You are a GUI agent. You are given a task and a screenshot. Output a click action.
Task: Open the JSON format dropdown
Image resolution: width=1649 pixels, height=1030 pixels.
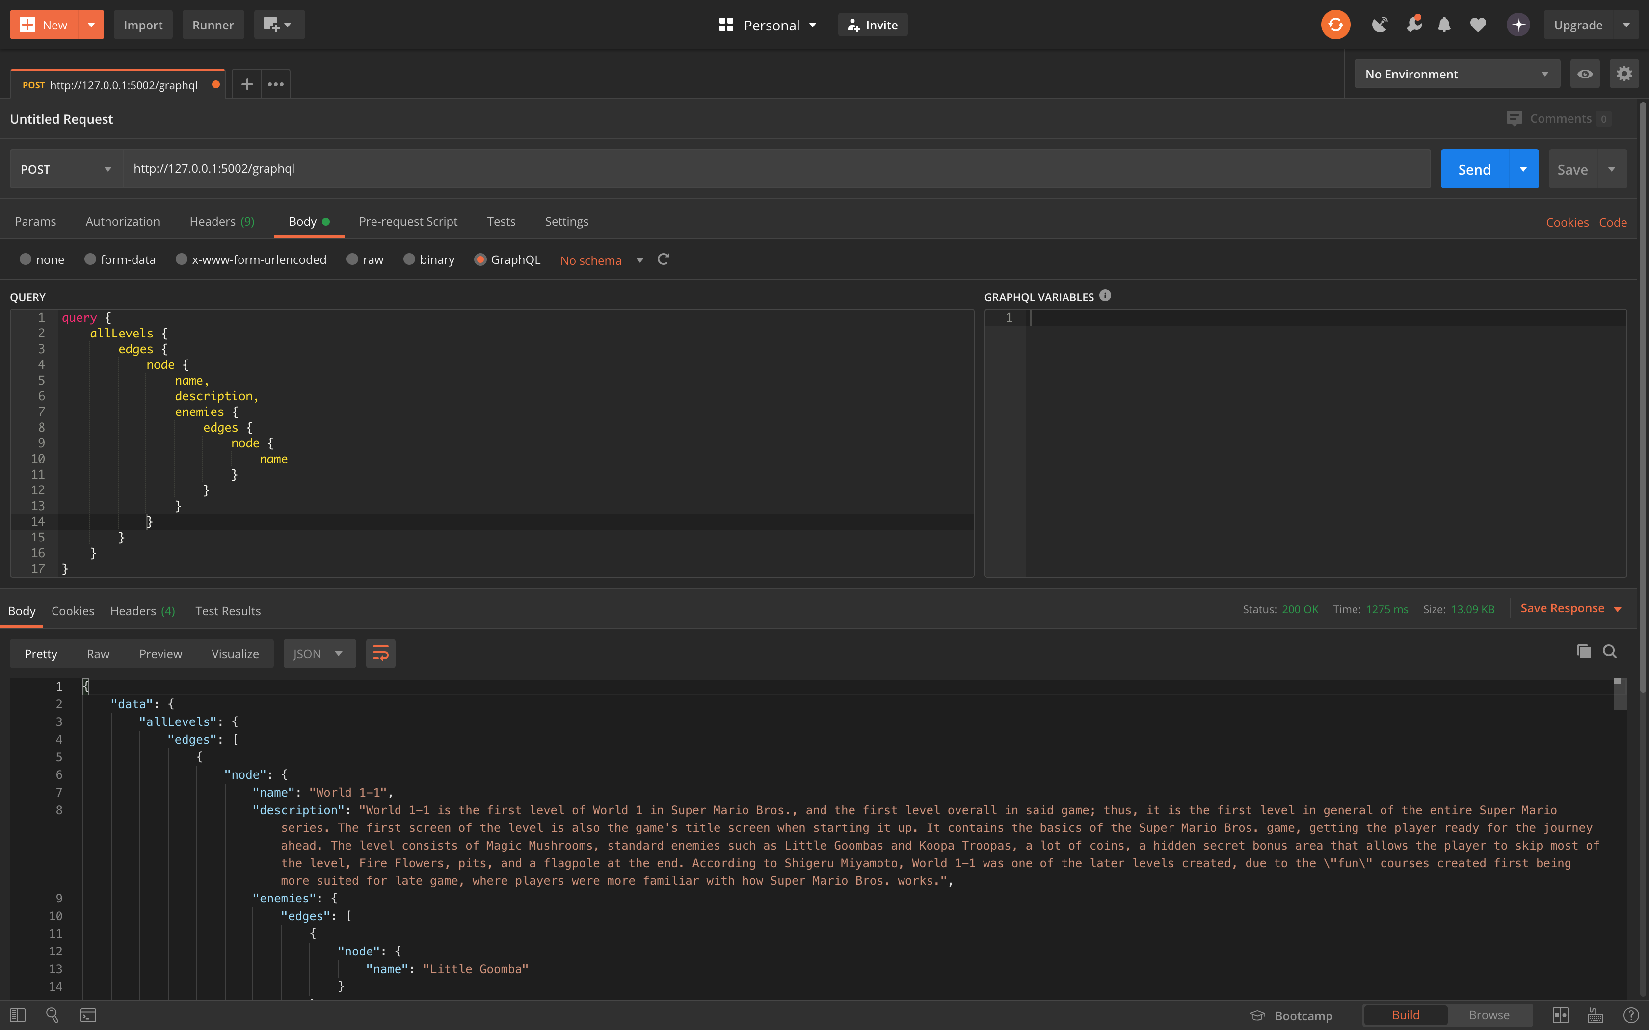pos(319,653)
